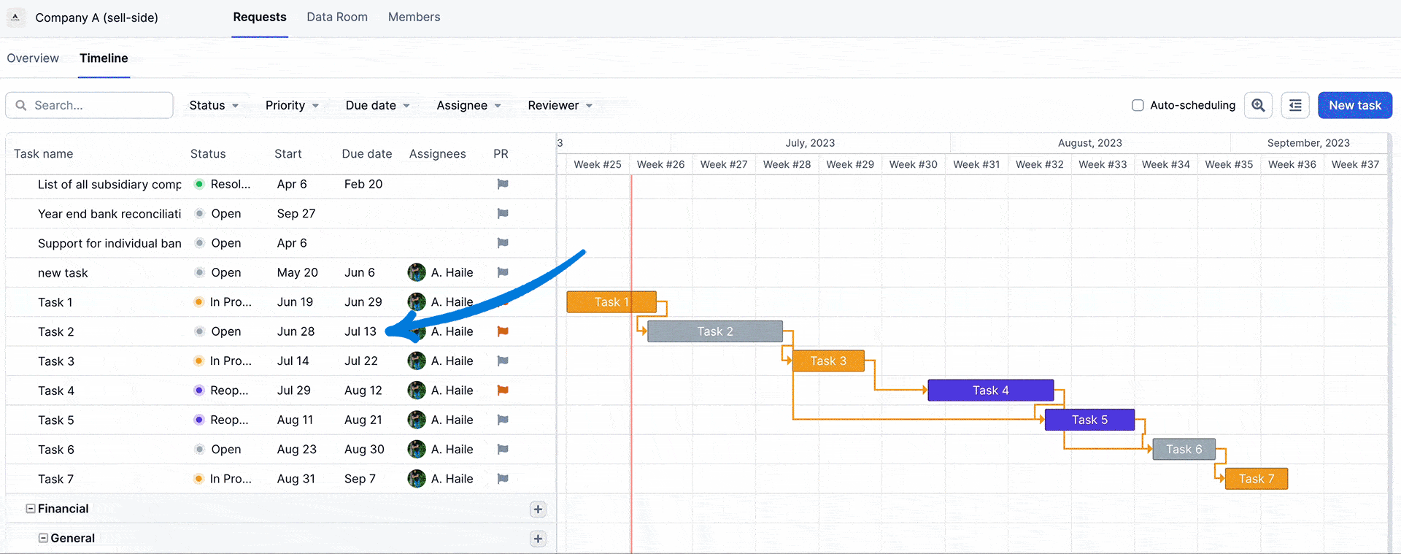The height and width of the screenshot is (554, 1401).
Task: Click the plus icon in General row
Action: 538,539
